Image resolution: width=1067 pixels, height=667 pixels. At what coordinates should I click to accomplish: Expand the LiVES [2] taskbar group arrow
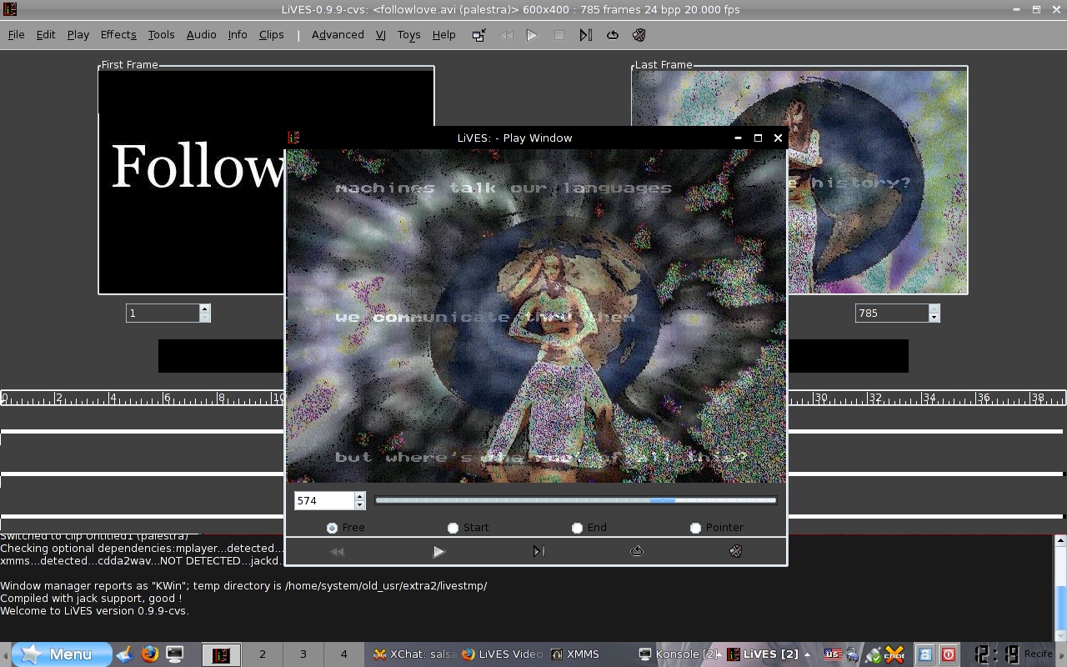click(807, 654)
